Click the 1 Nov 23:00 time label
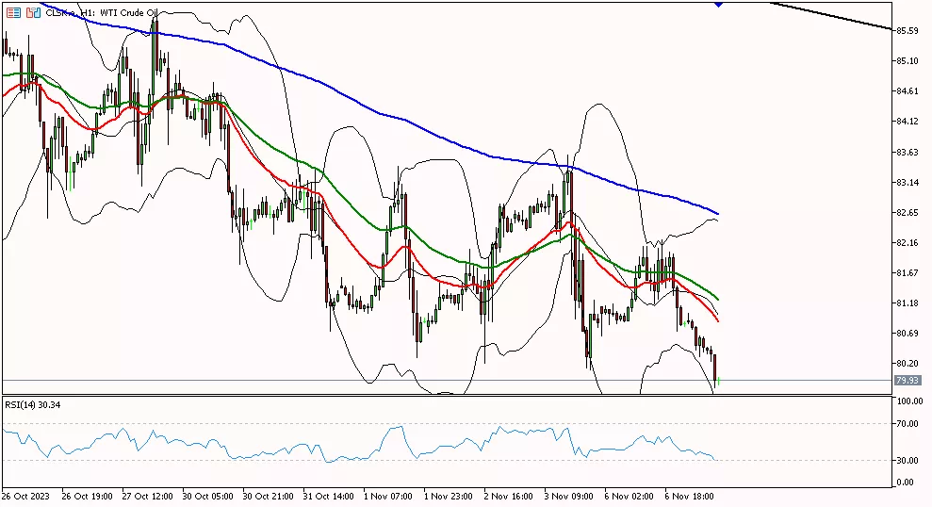Image resolution: width=932 pixels, height=507 pixels. [449, 494]
